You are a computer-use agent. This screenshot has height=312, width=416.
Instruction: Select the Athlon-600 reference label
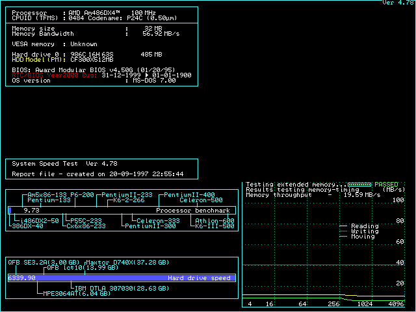[x=214, y=220]
